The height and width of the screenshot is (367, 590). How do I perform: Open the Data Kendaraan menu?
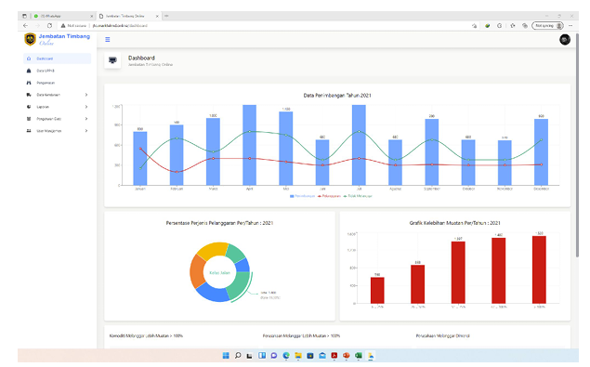click(58, 95)
